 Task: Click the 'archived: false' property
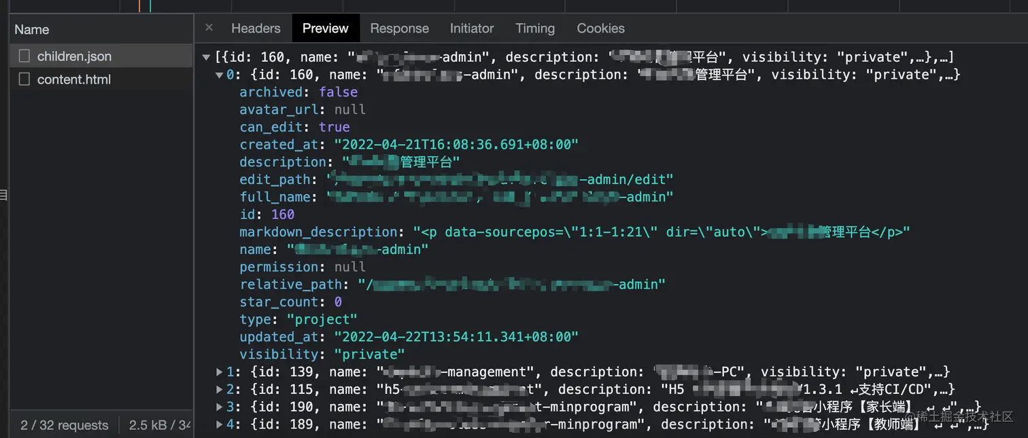click(298, 92)
